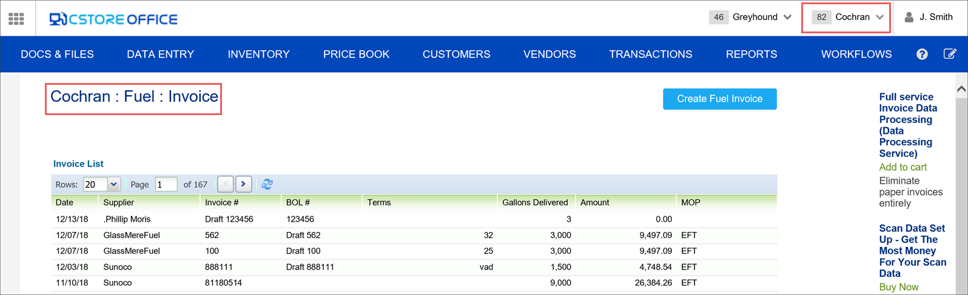Open the VENDORS menu
This screenshot has height=295, width=968.
coord(550,54)
